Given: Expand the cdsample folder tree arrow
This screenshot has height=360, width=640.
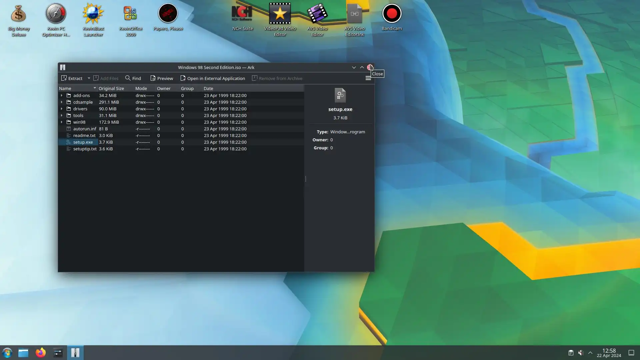Looking at the screenshot, I should (62, 102).
